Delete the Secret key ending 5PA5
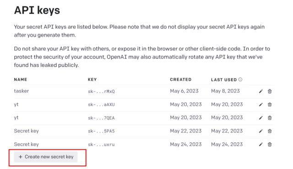 (270, 131)
